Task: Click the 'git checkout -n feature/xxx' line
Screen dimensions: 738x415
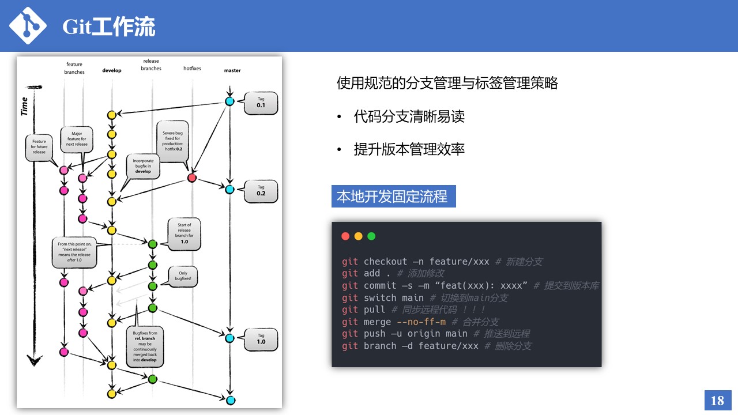Action: tap(442, 262)
